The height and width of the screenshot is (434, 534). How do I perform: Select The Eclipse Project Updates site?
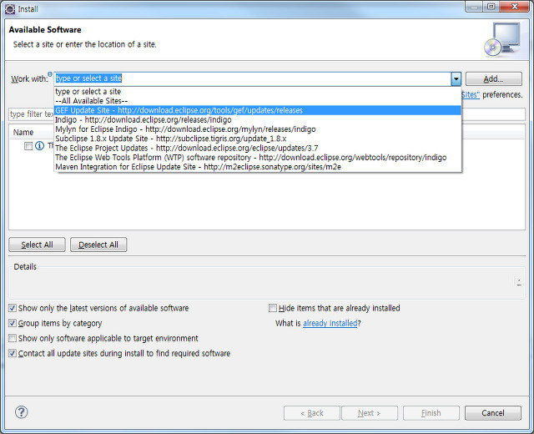(x=258, y=149)
